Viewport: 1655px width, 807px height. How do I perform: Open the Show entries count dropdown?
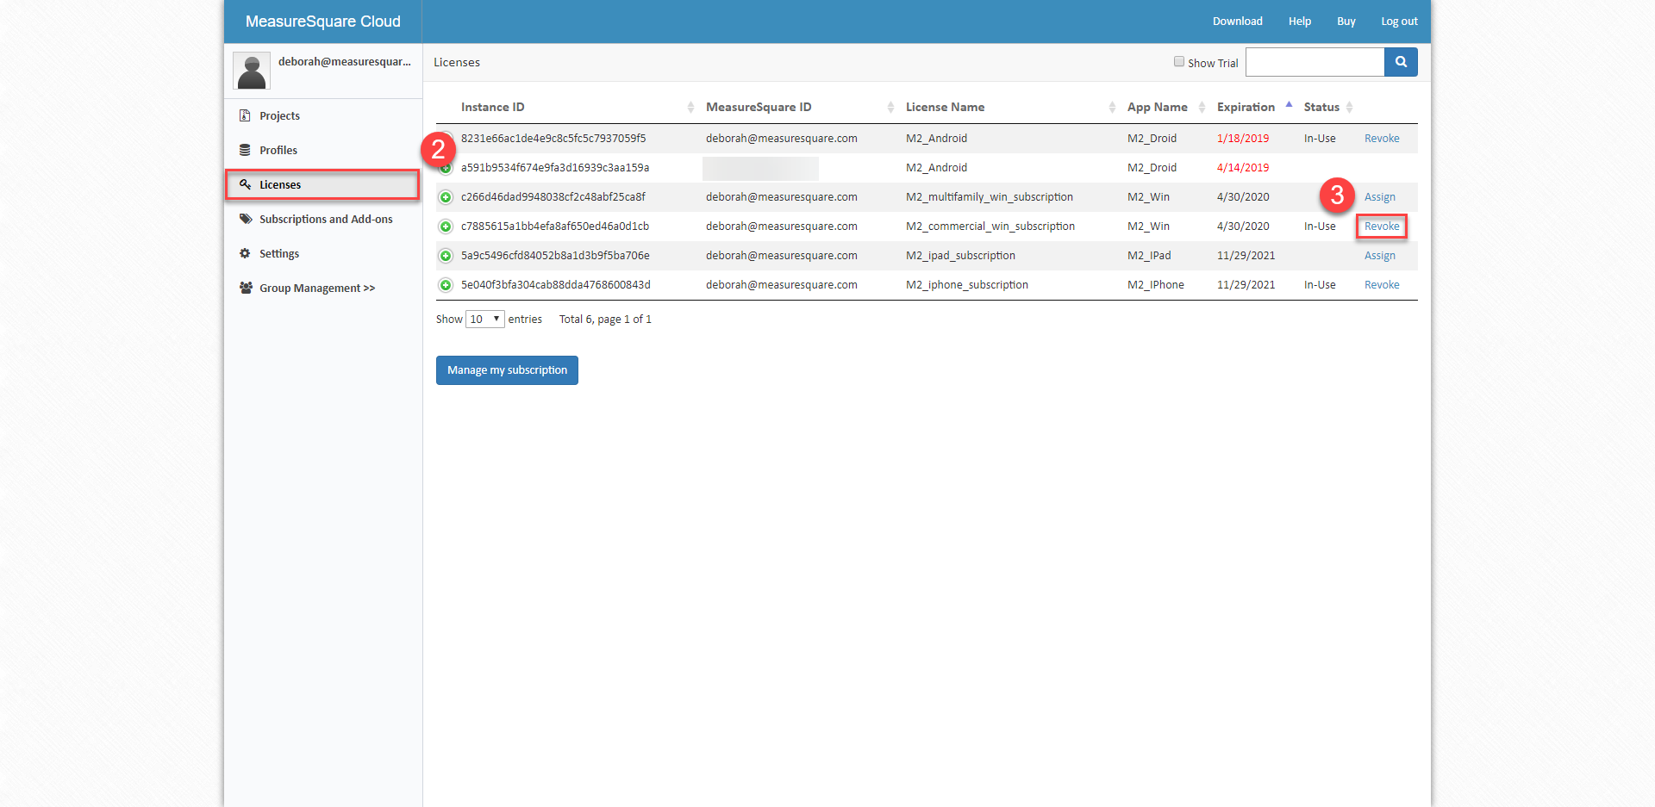coord(485,319)
